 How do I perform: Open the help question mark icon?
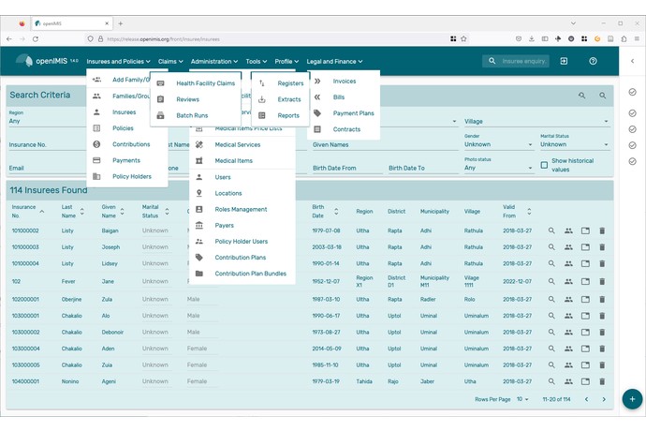[593, 61]
